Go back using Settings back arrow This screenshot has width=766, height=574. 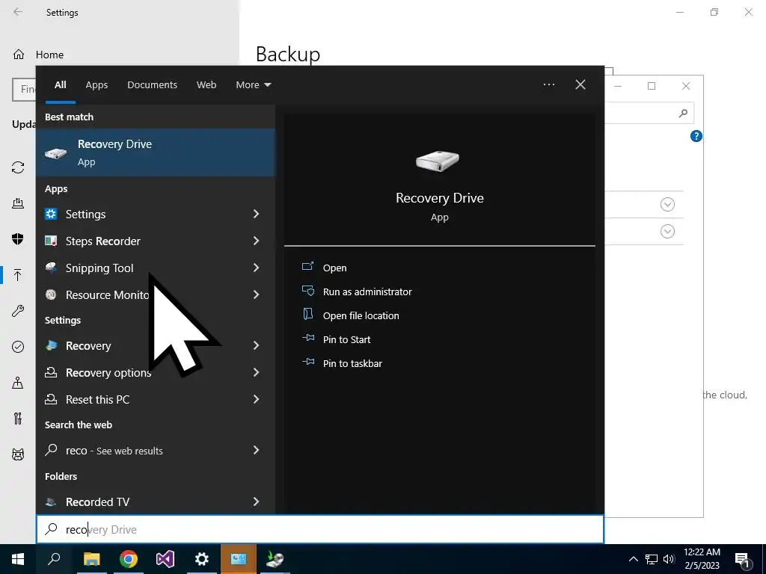pos(18,12)
